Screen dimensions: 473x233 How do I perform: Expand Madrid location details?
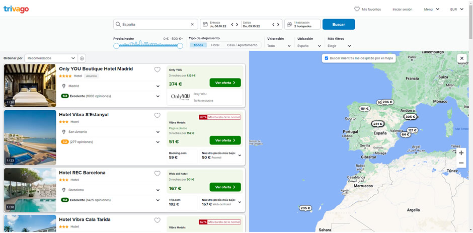click(158, 87)
